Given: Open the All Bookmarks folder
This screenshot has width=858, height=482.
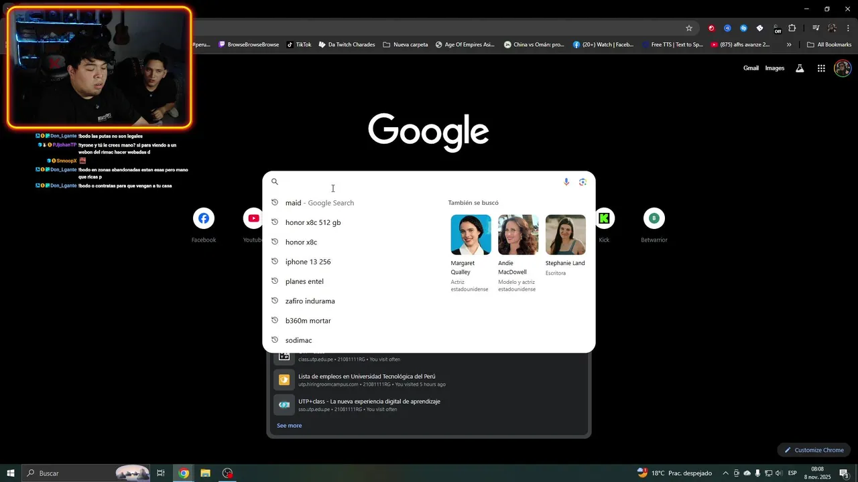Looking at the screenshot, I should click(x=829, y=45).
